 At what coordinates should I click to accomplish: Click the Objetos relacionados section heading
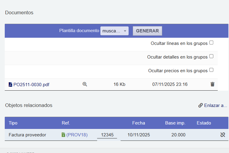click(29, 105)
